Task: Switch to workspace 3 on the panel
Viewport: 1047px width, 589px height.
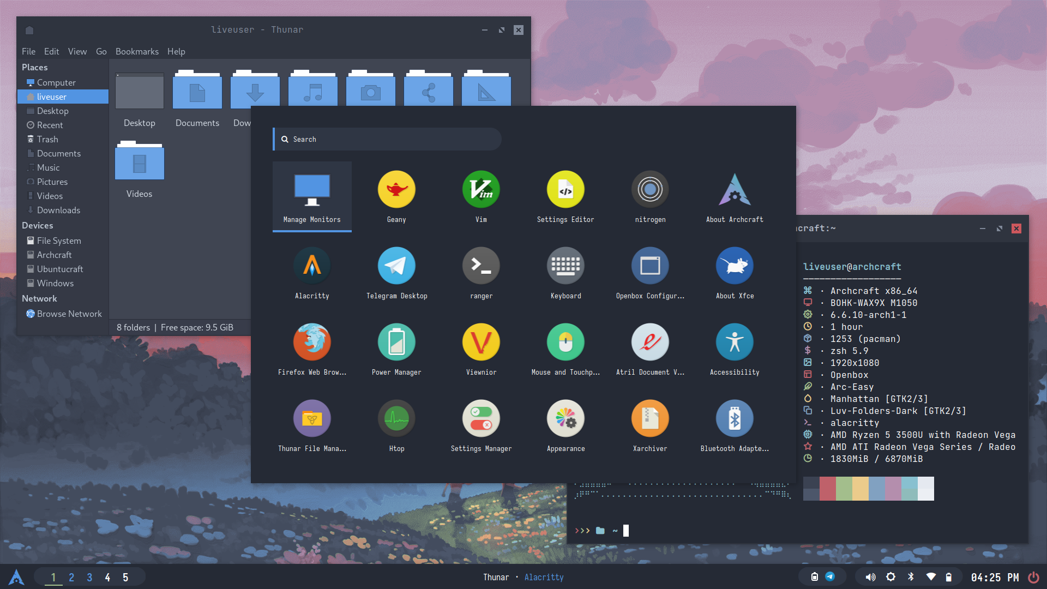Action: pyautogui.click(x=89, y=578)
